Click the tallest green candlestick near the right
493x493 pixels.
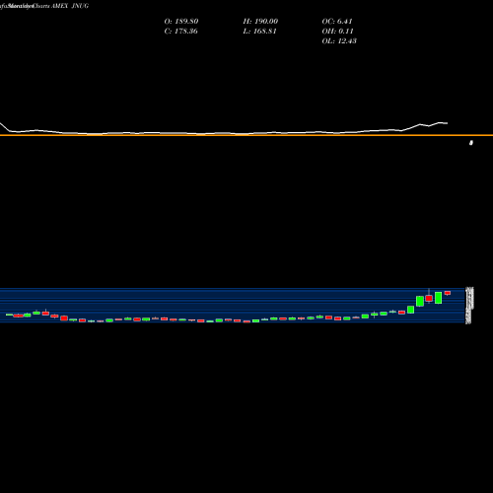pos(438,298)
